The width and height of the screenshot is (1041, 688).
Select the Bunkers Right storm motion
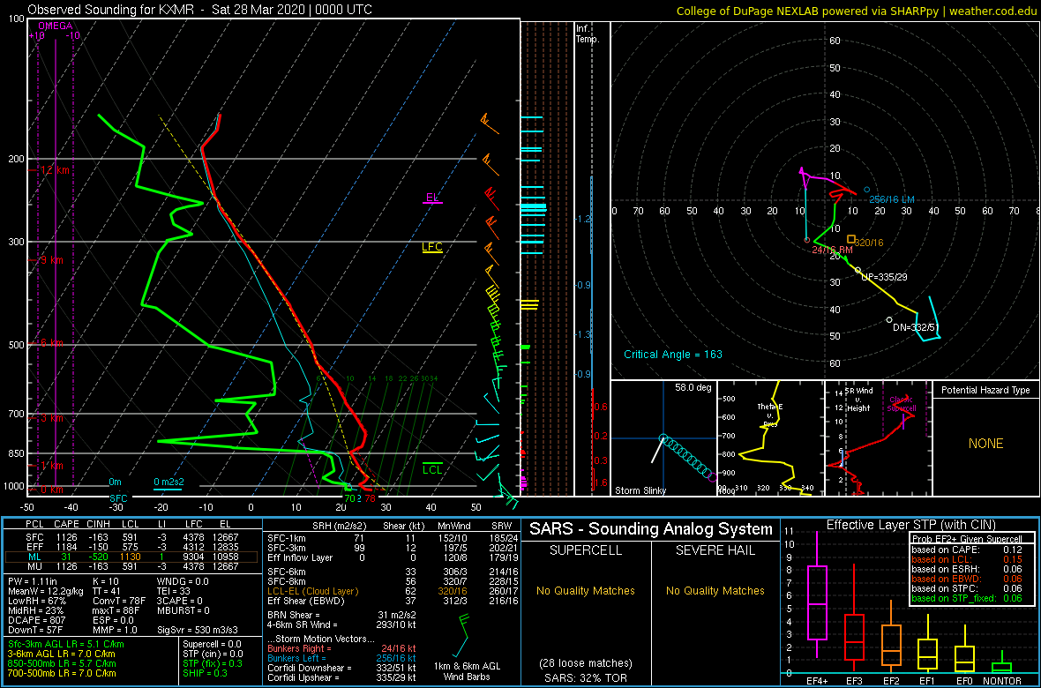pos(341,647)
